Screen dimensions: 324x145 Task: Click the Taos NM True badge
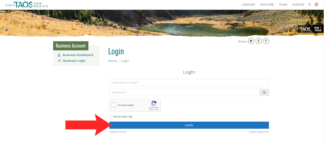pyautogui.click(x=310, y=29)
